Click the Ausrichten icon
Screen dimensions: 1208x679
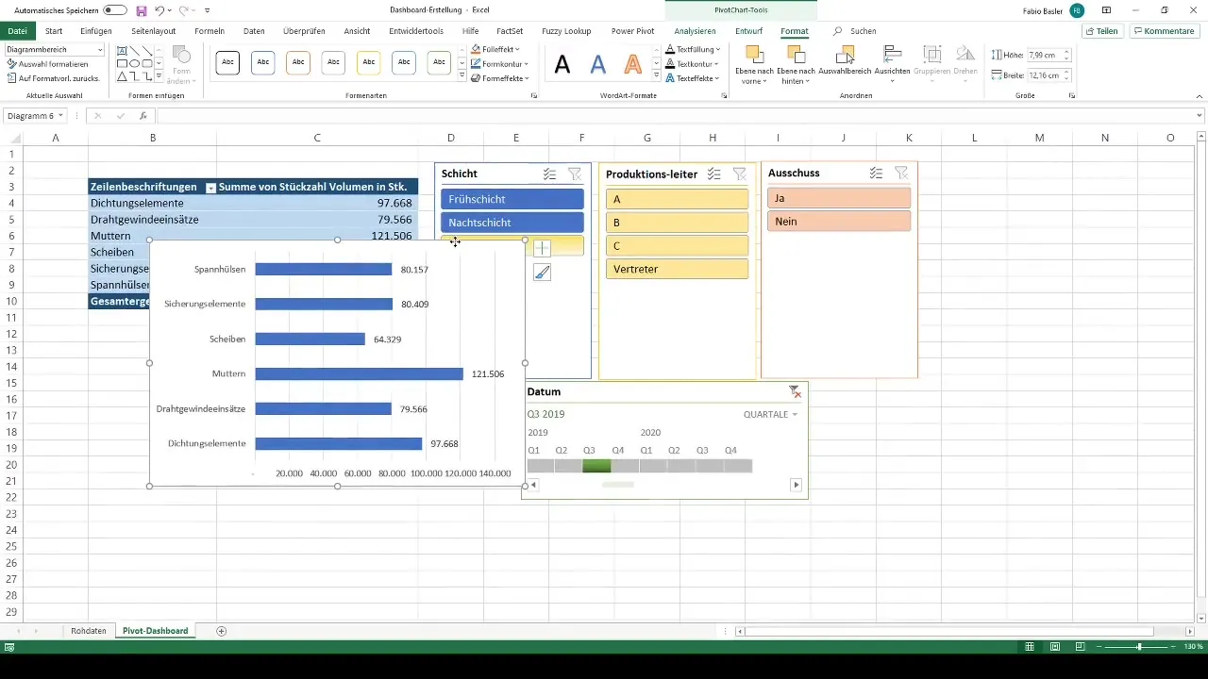point(892,54)
